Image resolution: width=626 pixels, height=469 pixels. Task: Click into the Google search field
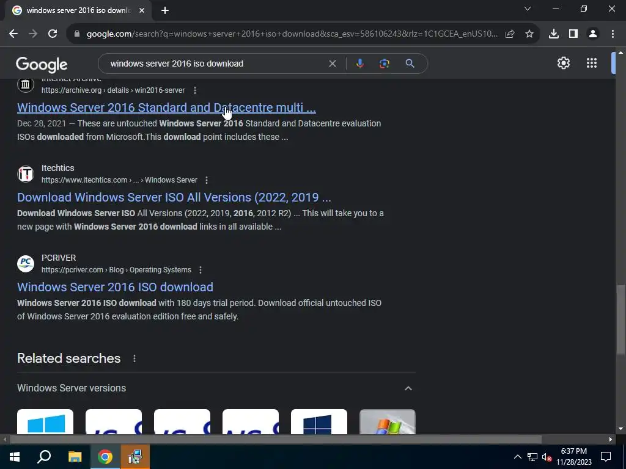216,64
